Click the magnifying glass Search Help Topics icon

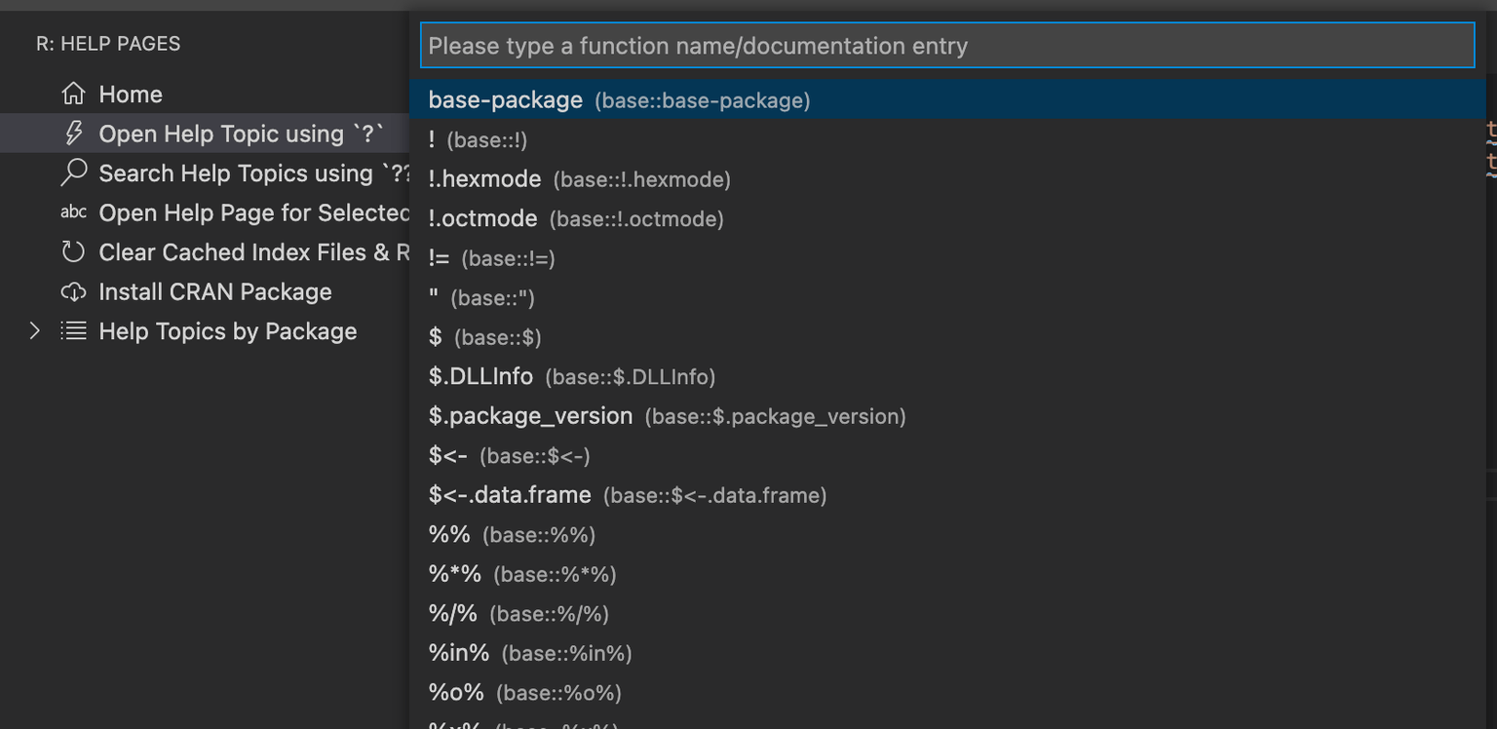(73, 173)
